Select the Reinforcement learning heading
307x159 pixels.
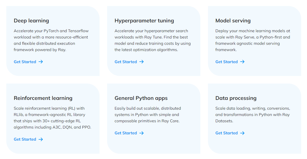tap(43, 98)
